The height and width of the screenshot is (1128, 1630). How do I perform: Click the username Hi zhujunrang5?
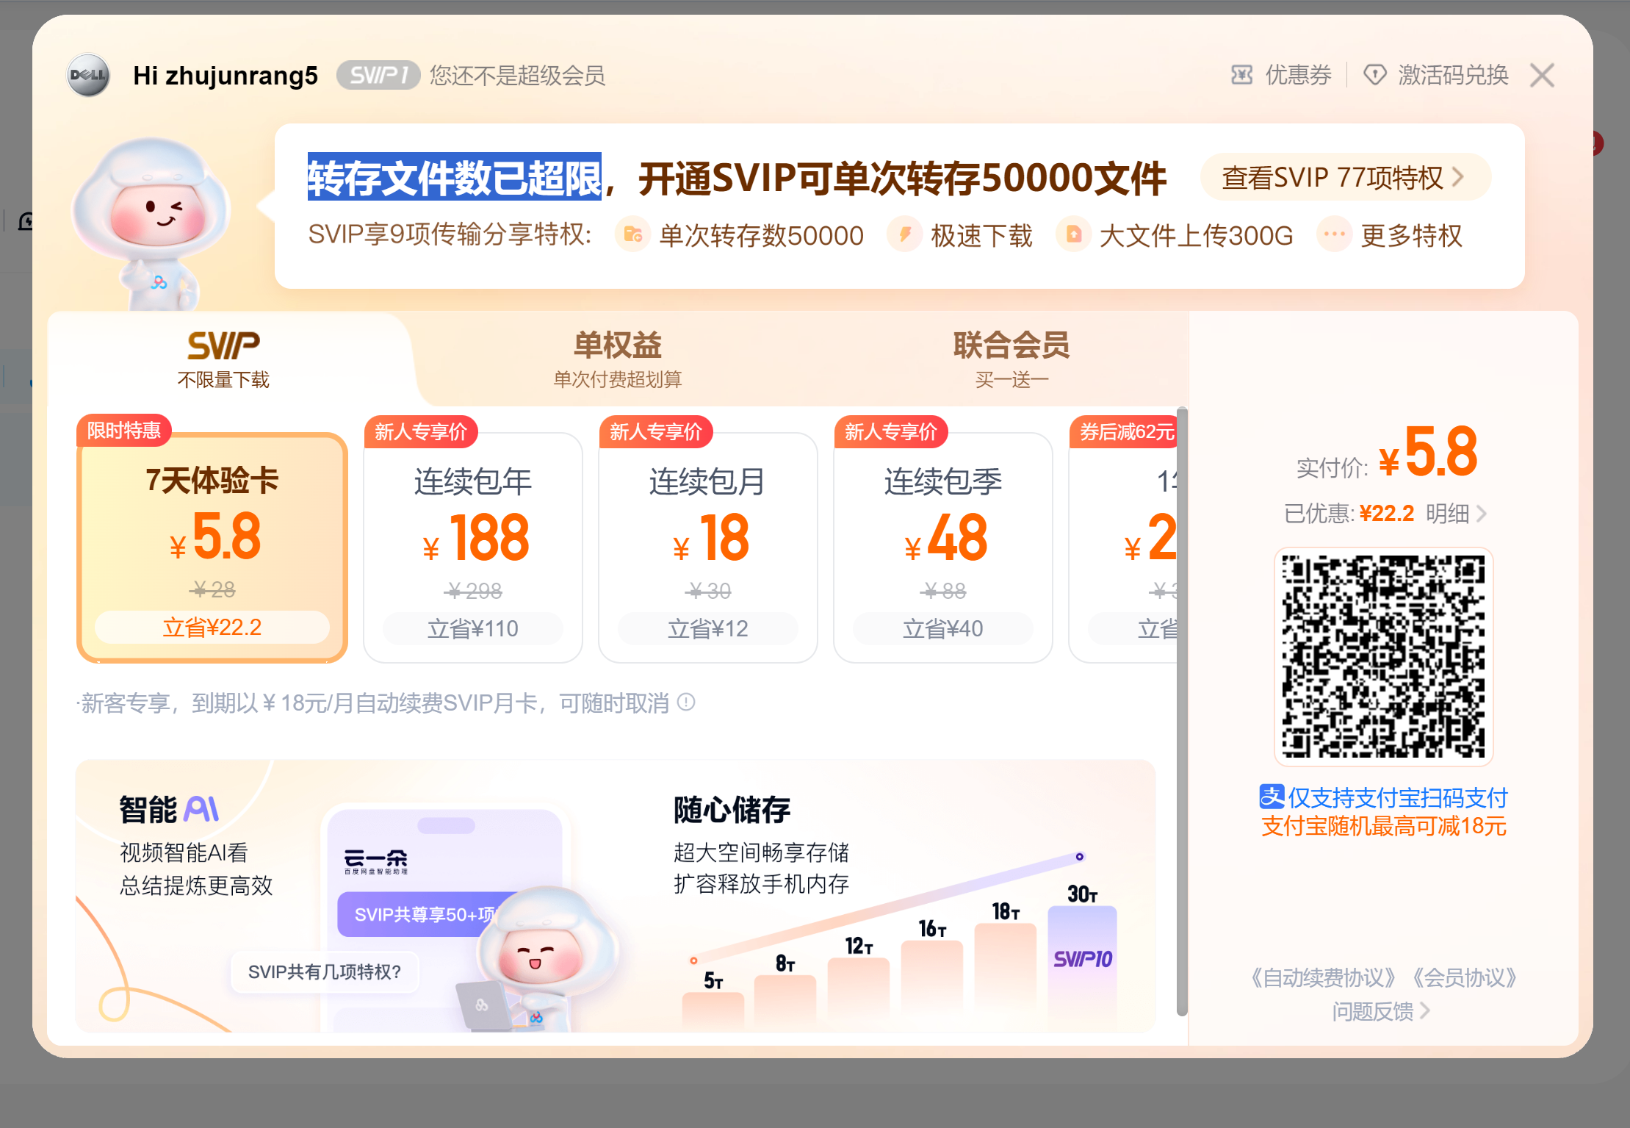click(226, 75)
